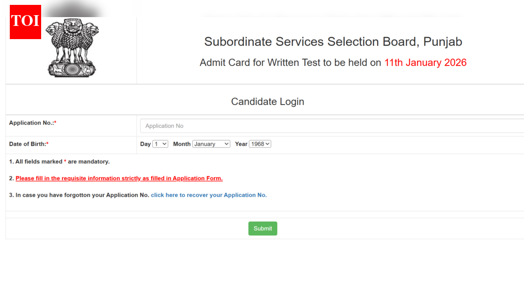Open the Month dropdown showing January
The image size is (524, 283).
tap(211, 144)
